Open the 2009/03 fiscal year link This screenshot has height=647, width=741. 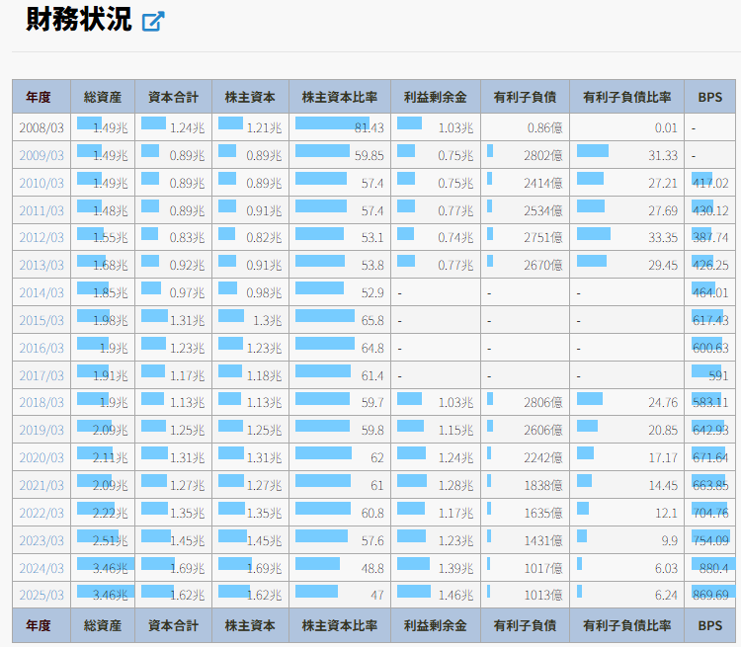click(41, 155)
